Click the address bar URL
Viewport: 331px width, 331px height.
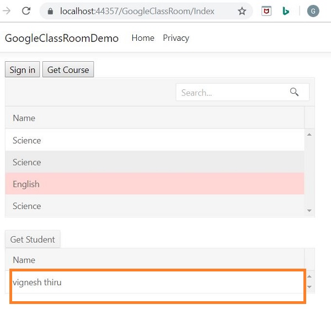tap(137, 11)
